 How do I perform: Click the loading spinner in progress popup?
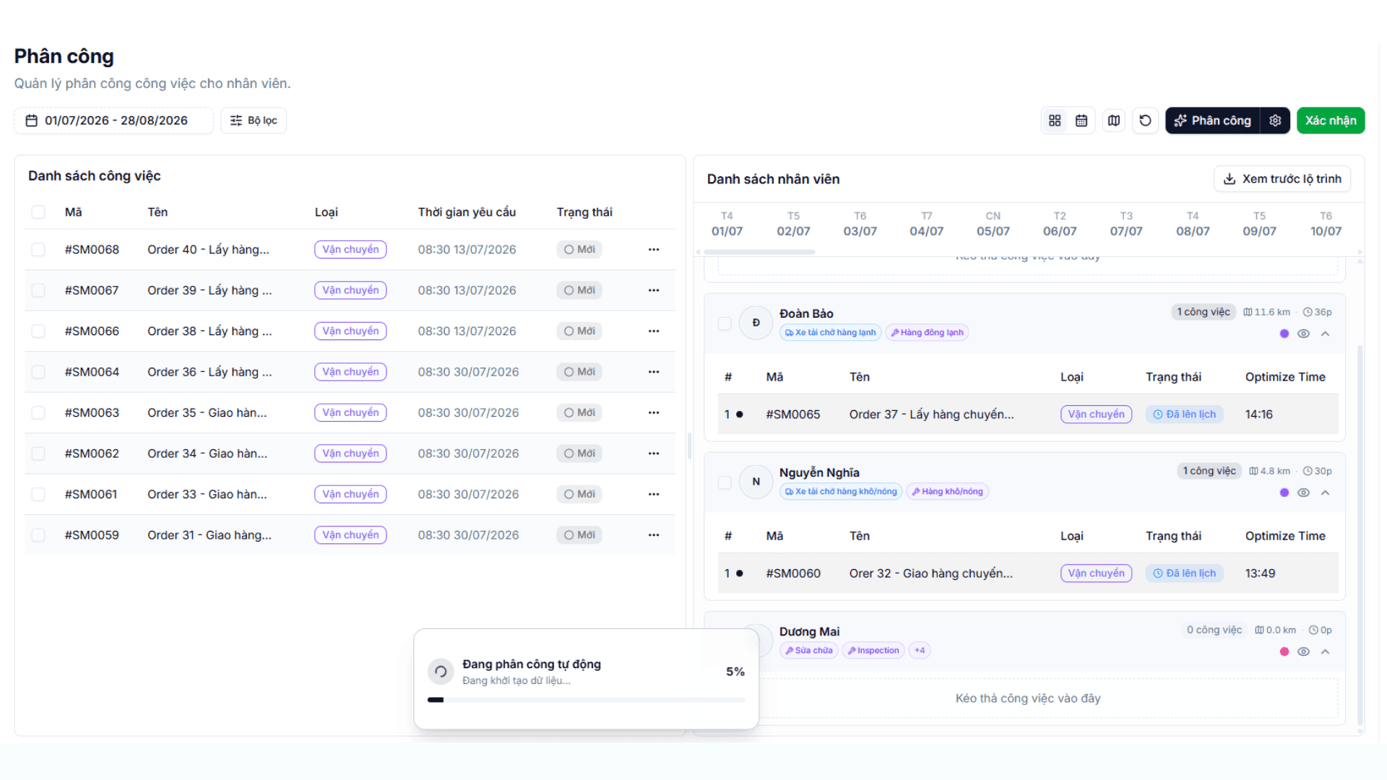click(x=441, y=672)
